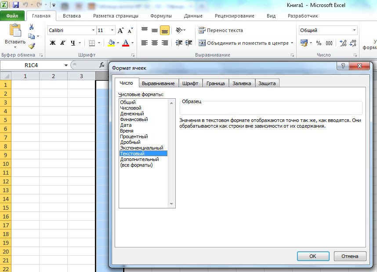
Task: Open the Файл tab
Action: [x=12, y=16]
